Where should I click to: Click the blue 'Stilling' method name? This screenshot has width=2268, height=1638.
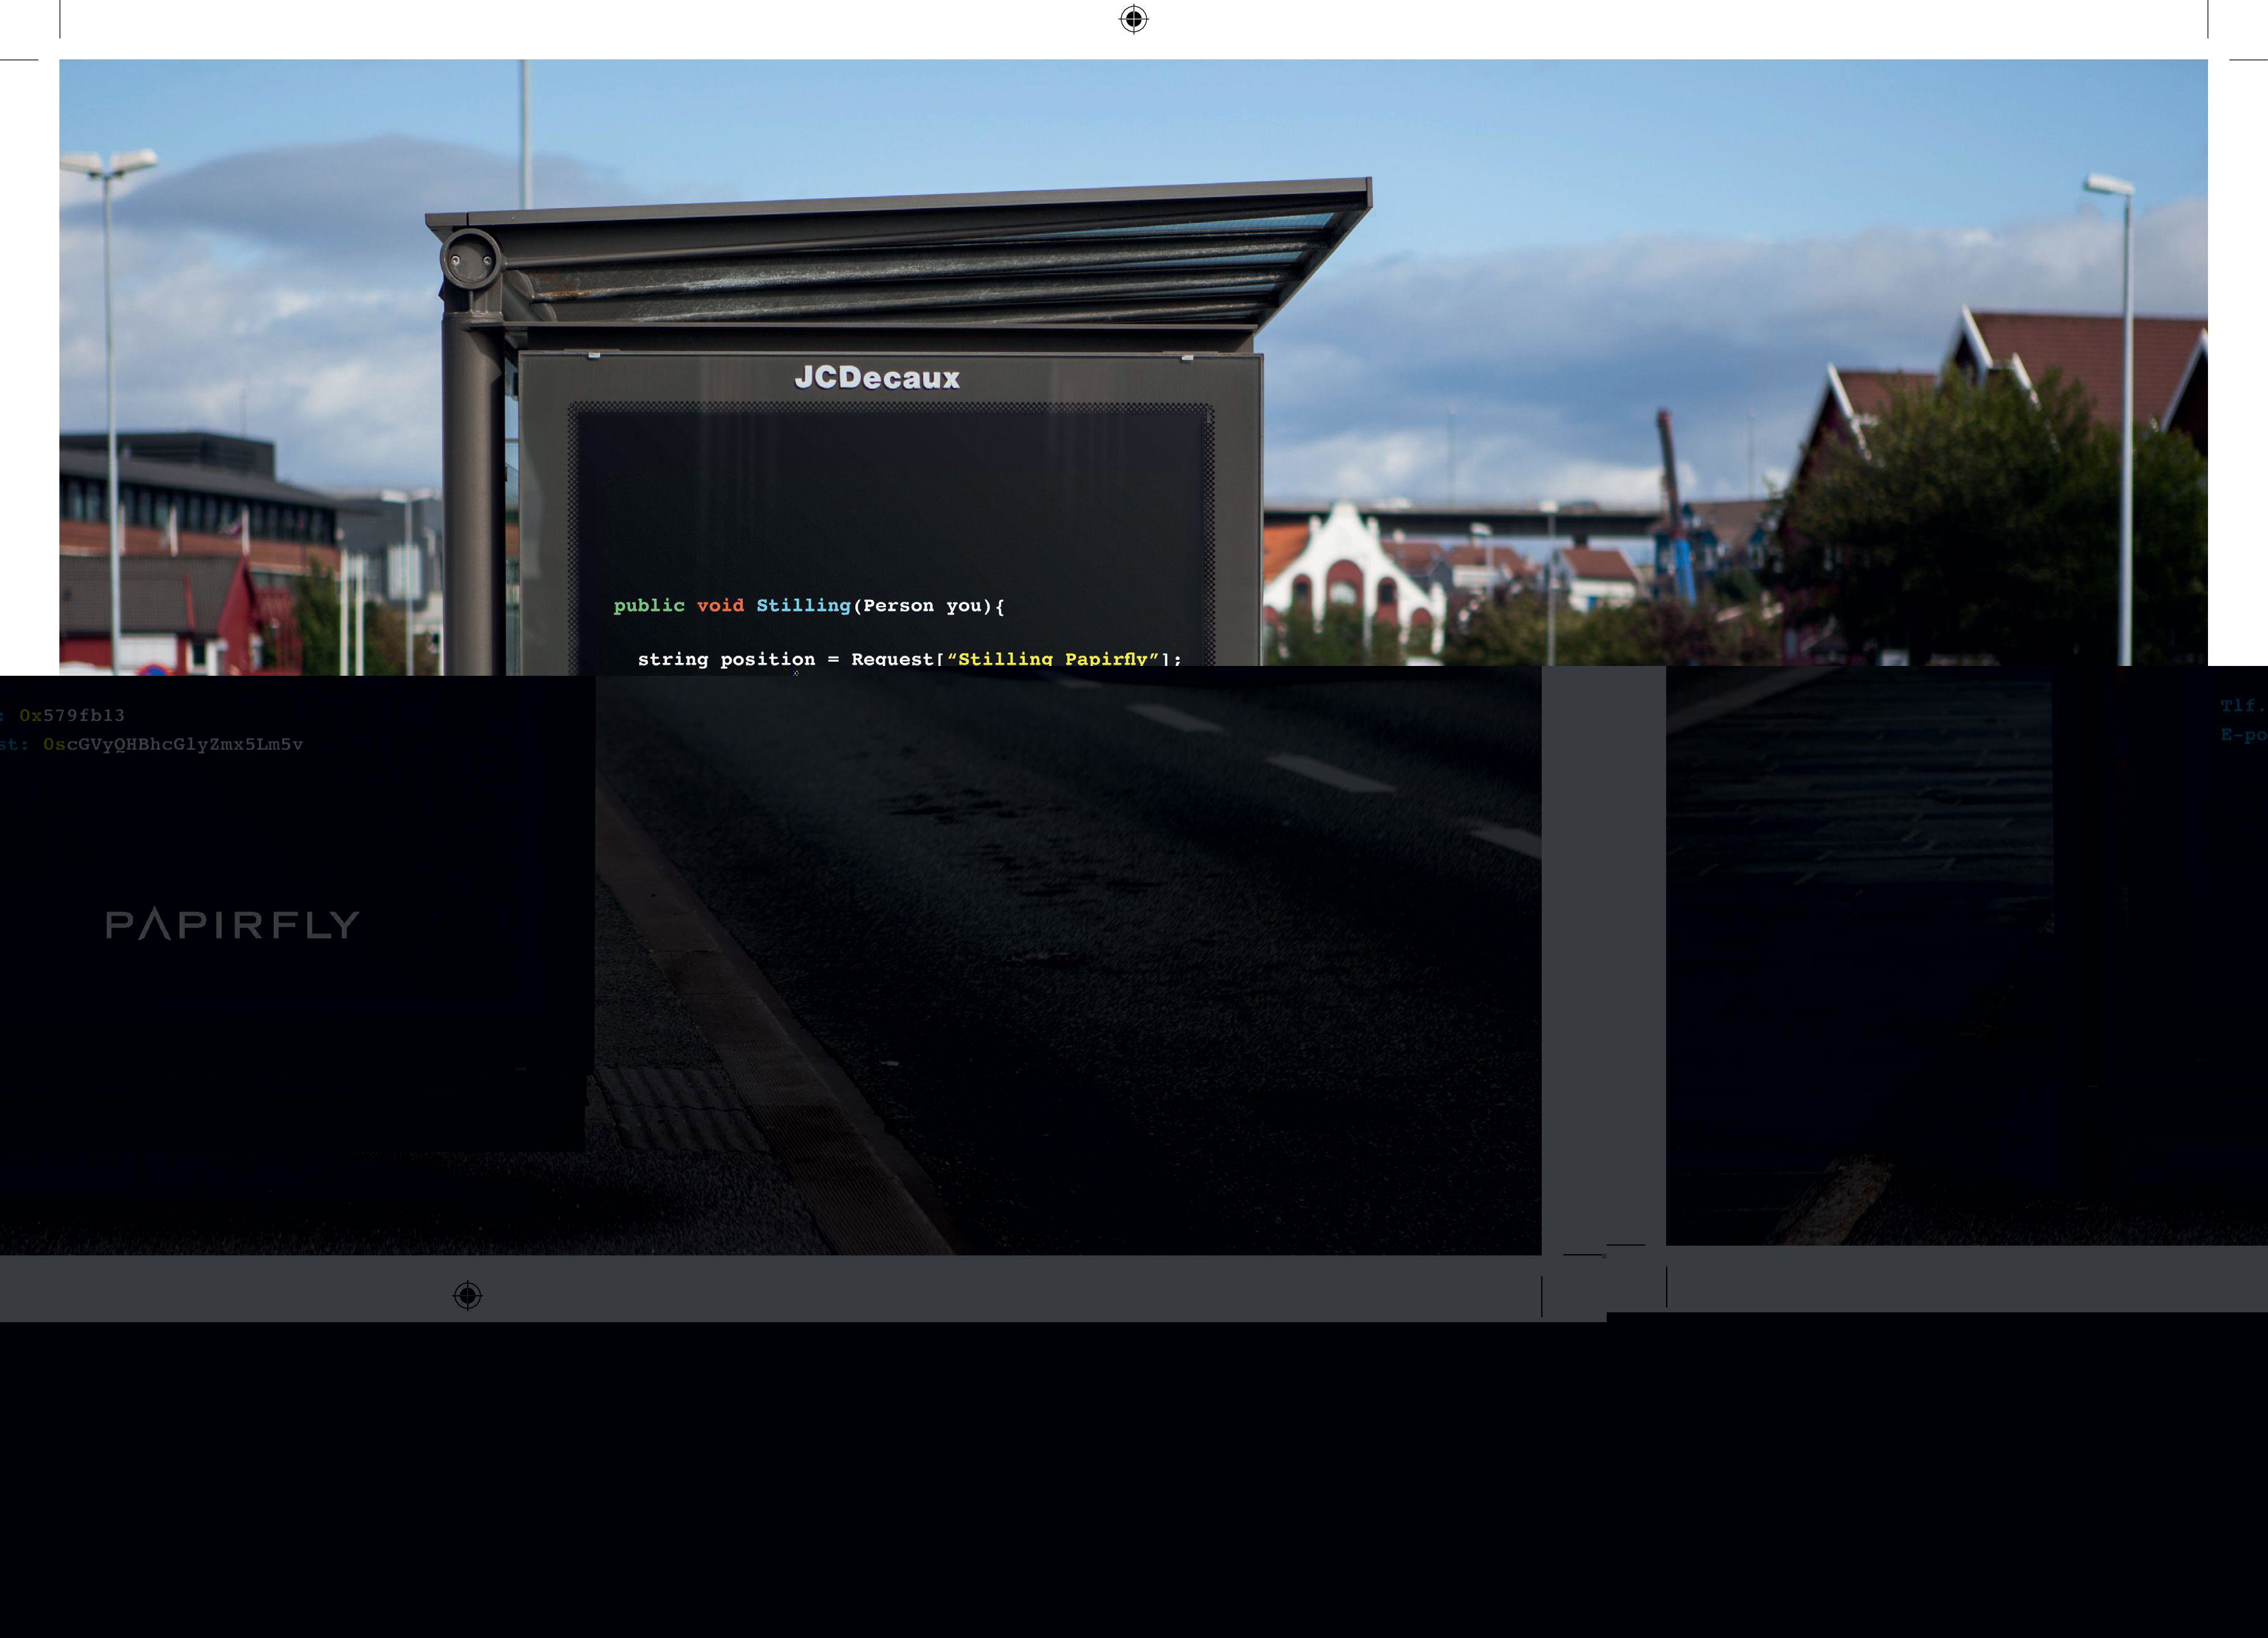pyautogui.click(x=803, y=605)
